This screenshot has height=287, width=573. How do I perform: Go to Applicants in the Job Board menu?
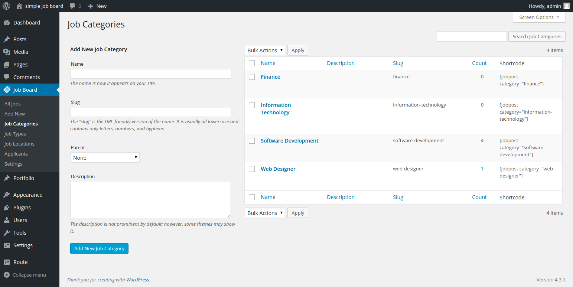pyautogui.click(x=16, y=154)
